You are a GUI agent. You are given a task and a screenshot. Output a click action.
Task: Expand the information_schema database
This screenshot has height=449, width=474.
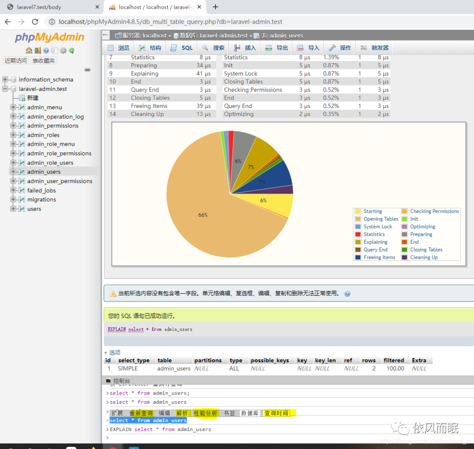pos(5,79)
